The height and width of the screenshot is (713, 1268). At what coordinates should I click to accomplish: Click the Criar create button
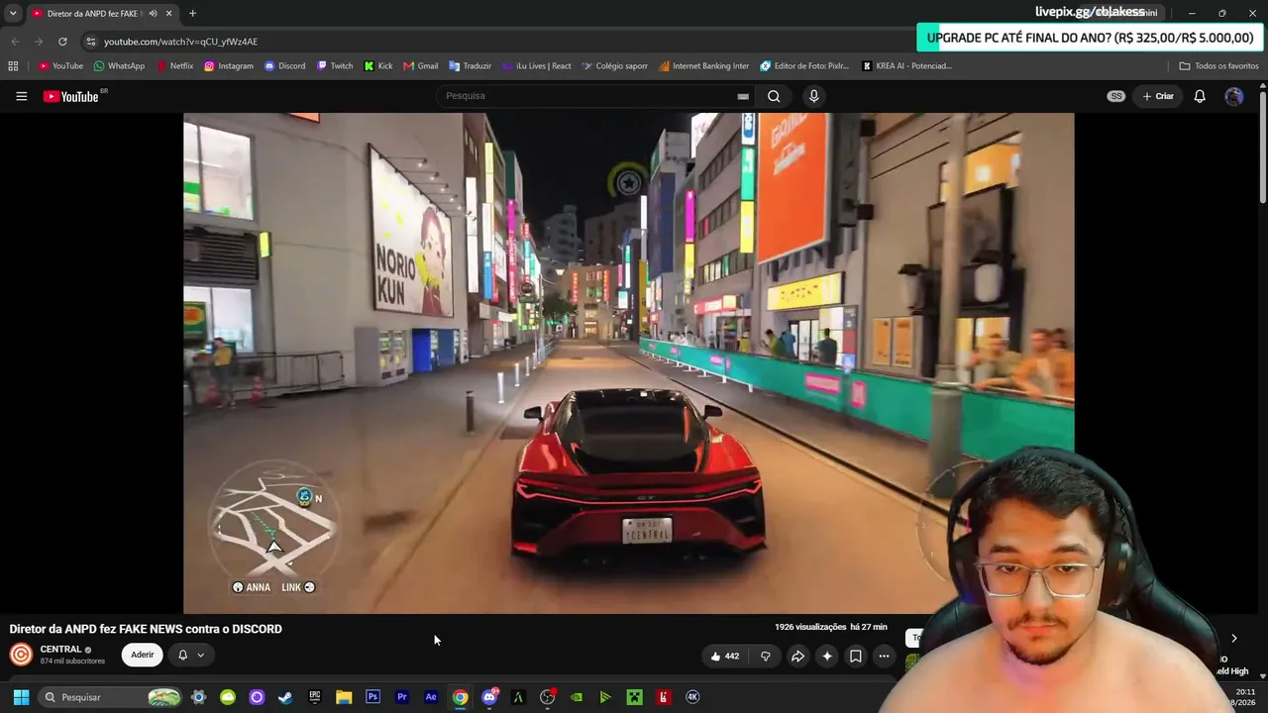pos(1157,96)
